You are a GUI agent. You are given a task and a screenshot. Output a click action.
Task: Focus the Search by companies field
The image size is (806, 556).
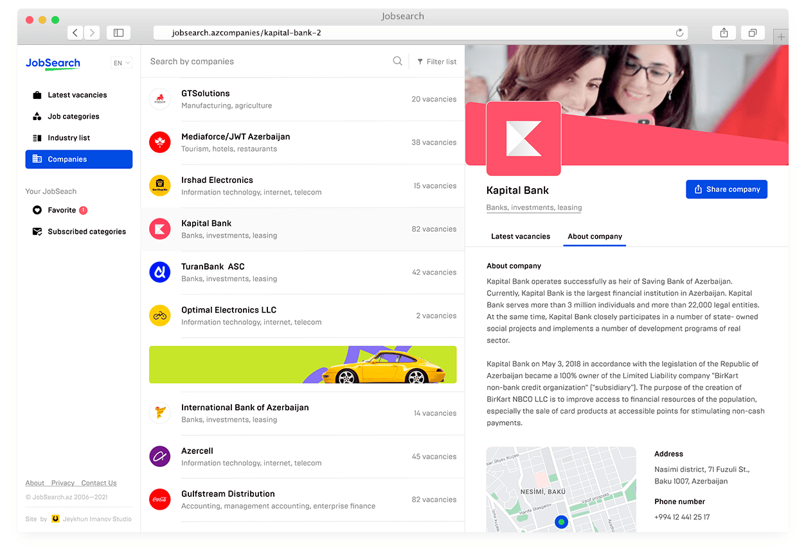(267, 62)
